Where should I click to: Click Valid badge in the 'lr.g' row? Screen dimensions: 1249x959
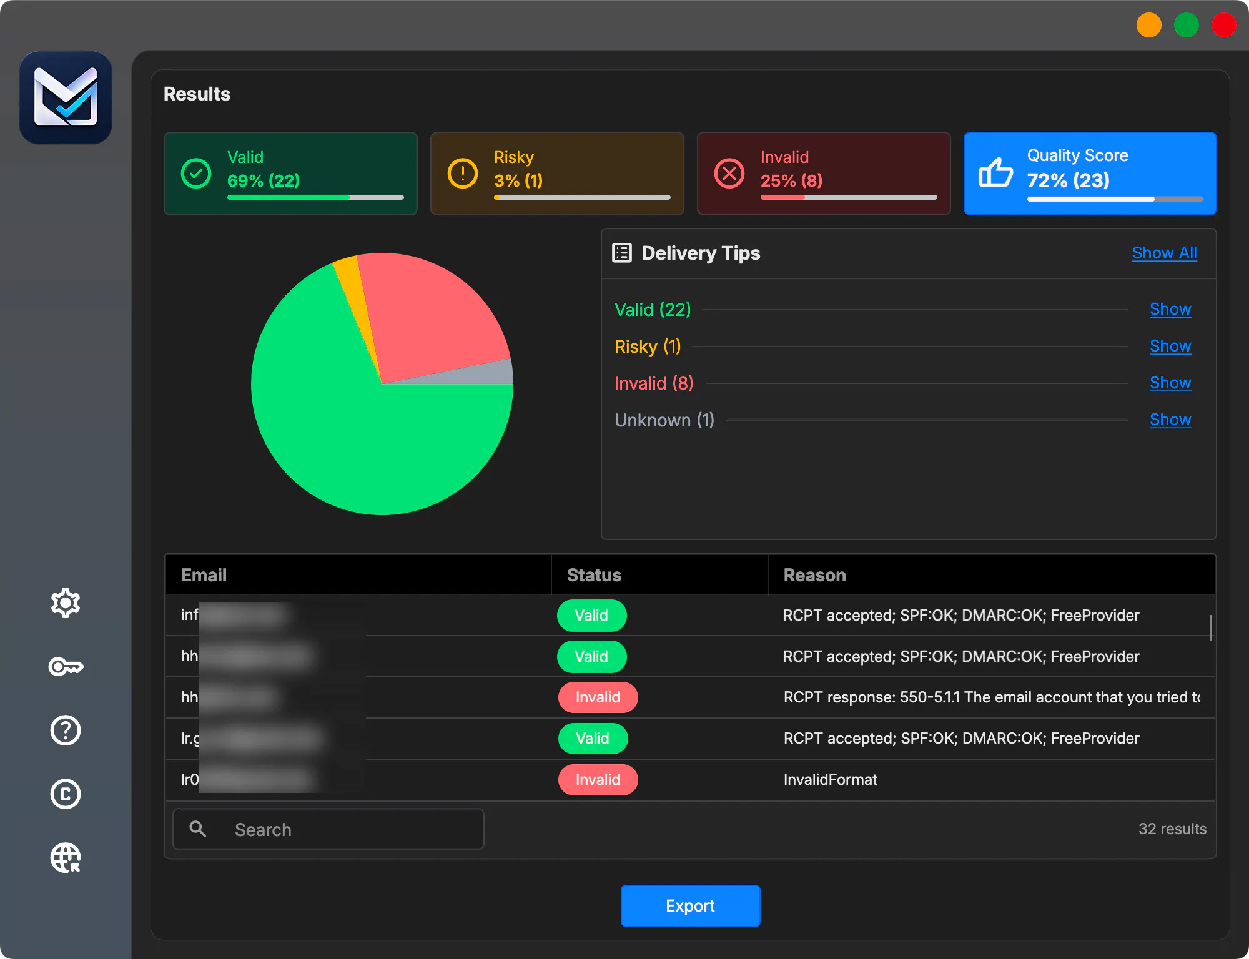(x=592, y=739)
